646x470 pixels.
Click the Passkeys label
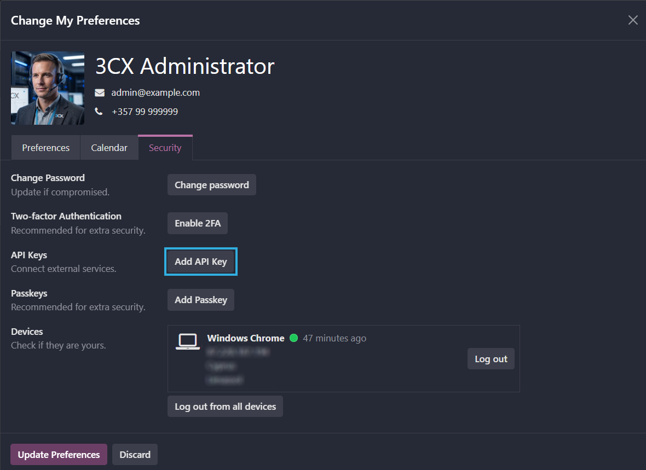tap(29, 293)
